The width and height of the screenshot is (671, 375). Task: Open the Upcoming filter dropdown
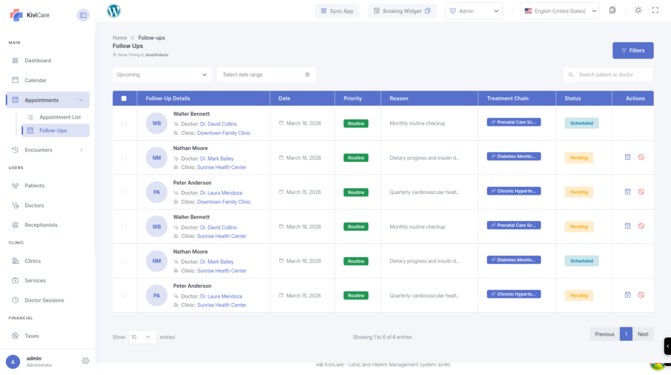point(161,75)
